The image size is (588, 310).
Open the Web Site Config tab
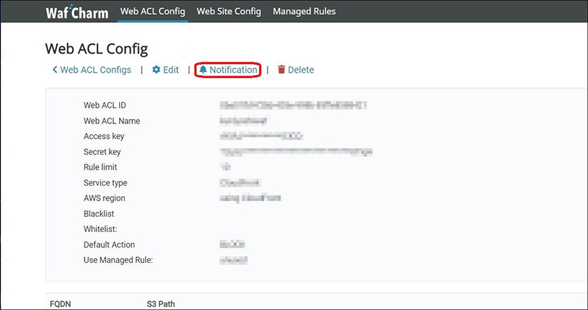(229, 12)
